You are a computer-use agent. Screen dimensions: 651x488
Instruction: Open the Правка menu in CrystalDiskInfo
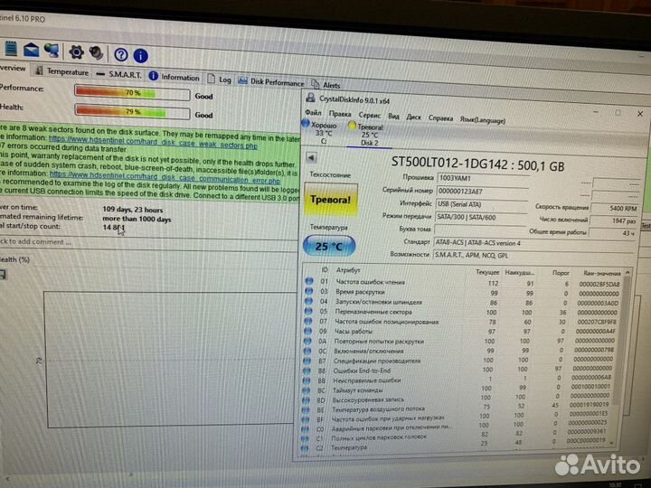(x=340, y=114)
